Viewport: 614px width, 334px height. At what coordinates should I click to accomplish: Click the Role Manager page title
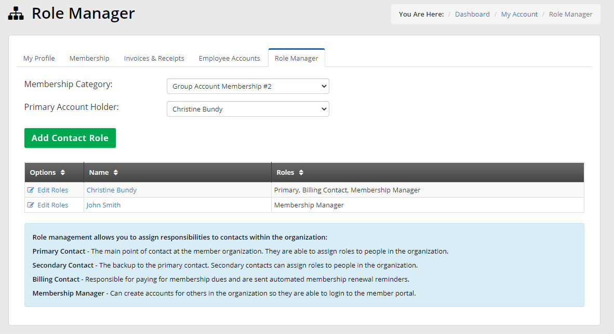click(83, 13)
